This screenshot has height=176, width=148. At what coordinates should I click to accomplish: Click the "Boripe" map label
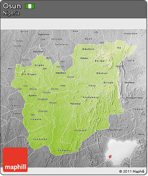pos(100,61)
